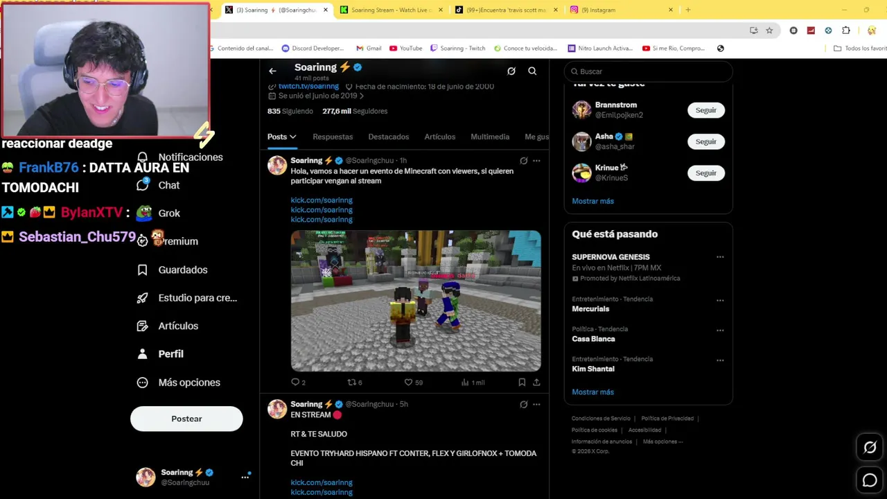Screen dimensions: 887x499
Task: Click Grok icon on Minecraft event post
Action: (524, 161)
